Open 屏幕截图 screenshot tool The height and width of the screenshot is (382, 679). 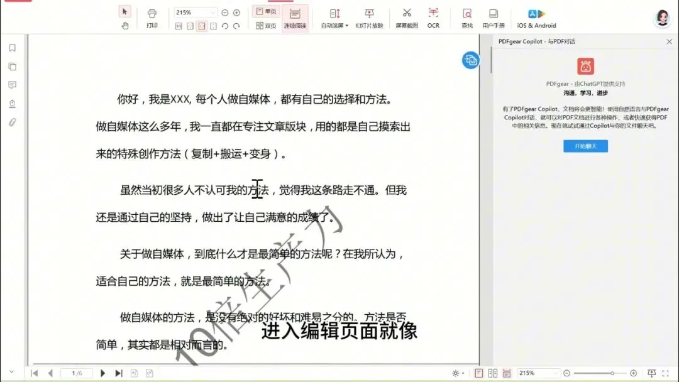[407, 19]
